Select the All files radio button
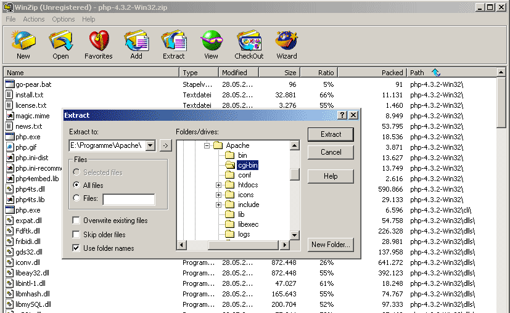This screenshot has width=510, height=313. 76,185
